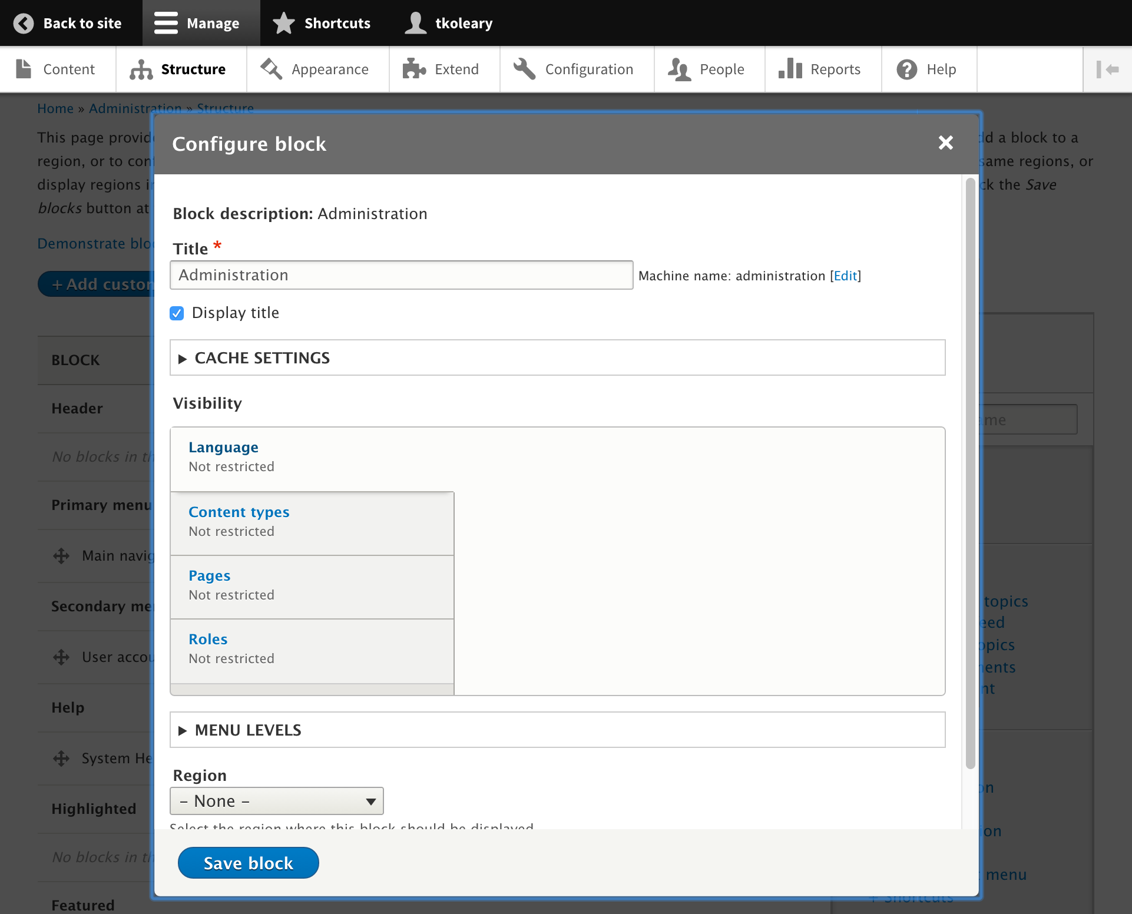Click the tkoleary user icon

pyautogui.click(x=416, y=23)
